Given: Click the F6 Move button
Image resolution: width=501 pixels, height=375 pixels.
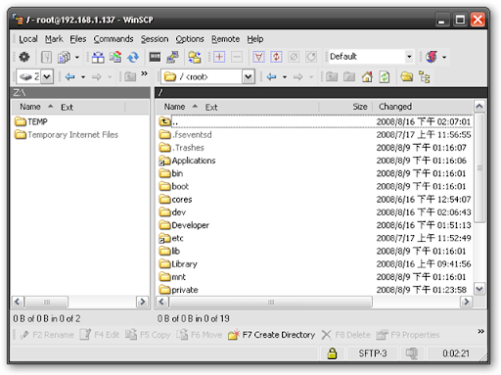Looking at the screenshot, I should [x=200, y=335].
